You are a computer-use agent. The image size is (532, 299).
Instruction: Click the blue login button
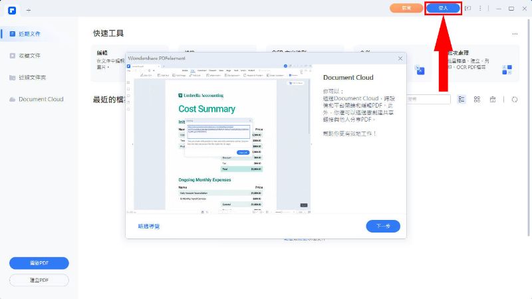pos(443,8)
